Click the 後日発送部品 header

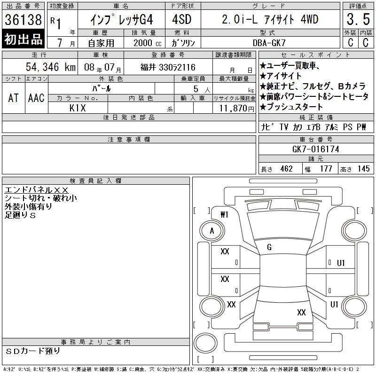click(x=129, y=117)
